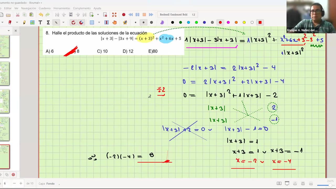This screenshot has width=336, height=189.
Task: Open the custom color red square
Action: 260,23
